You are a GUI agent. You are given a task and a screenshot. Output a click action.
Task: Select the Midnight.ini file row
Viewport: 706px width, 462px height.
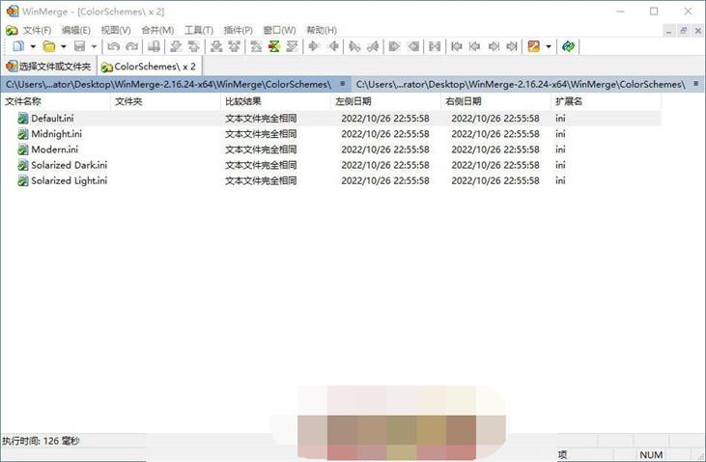(x=331, y=134)
